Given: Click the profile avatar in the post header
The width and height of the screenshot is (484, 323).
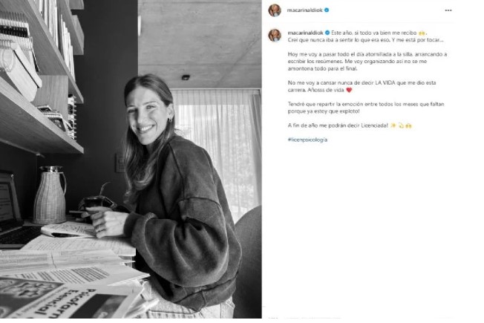Looking at the screenshot, I should (x=275, y=10).
